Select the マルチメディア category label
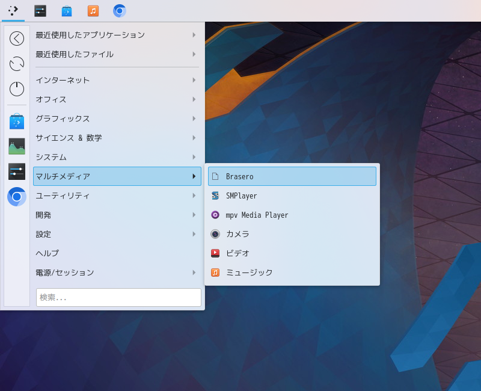This screenshot has width=481, height=391. click(x=63, y=176)
